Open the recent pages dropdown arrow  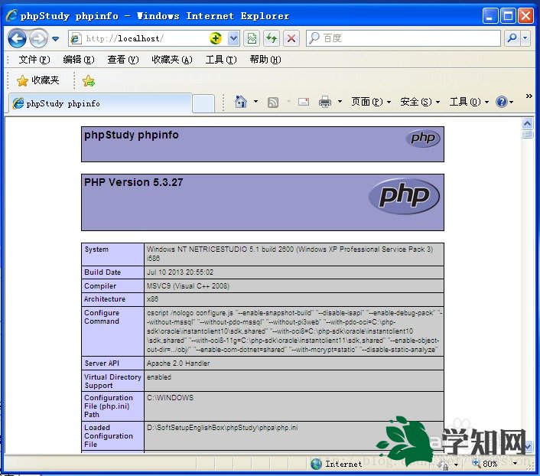click(55, 38)
